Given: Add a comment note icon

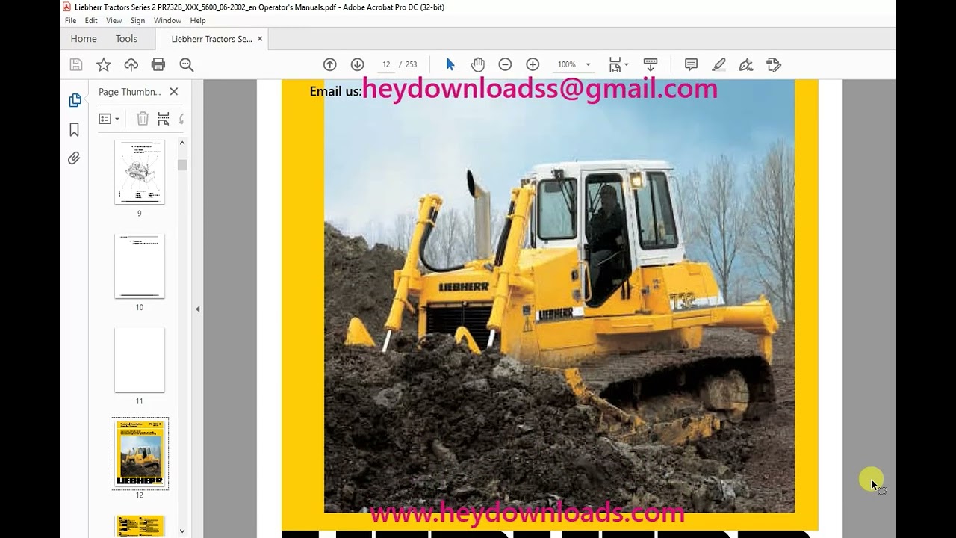Looking at the screenshot, I should click(x=691, y=65).
